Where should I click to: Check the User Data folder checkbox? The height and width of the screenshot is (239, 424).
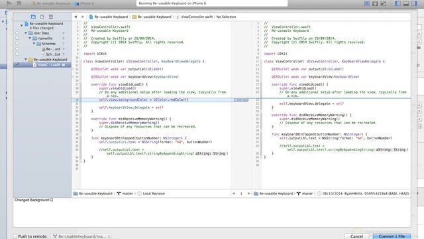[x=17, y=33]
